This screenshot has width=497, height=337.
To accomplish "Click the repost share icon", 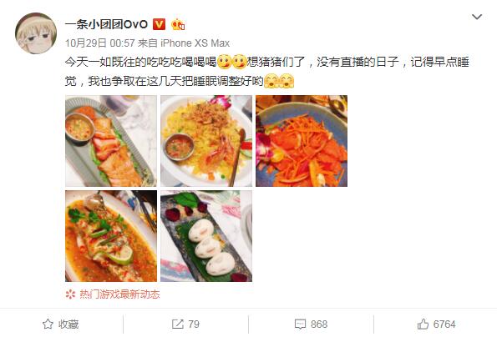I will pos(177,324).
